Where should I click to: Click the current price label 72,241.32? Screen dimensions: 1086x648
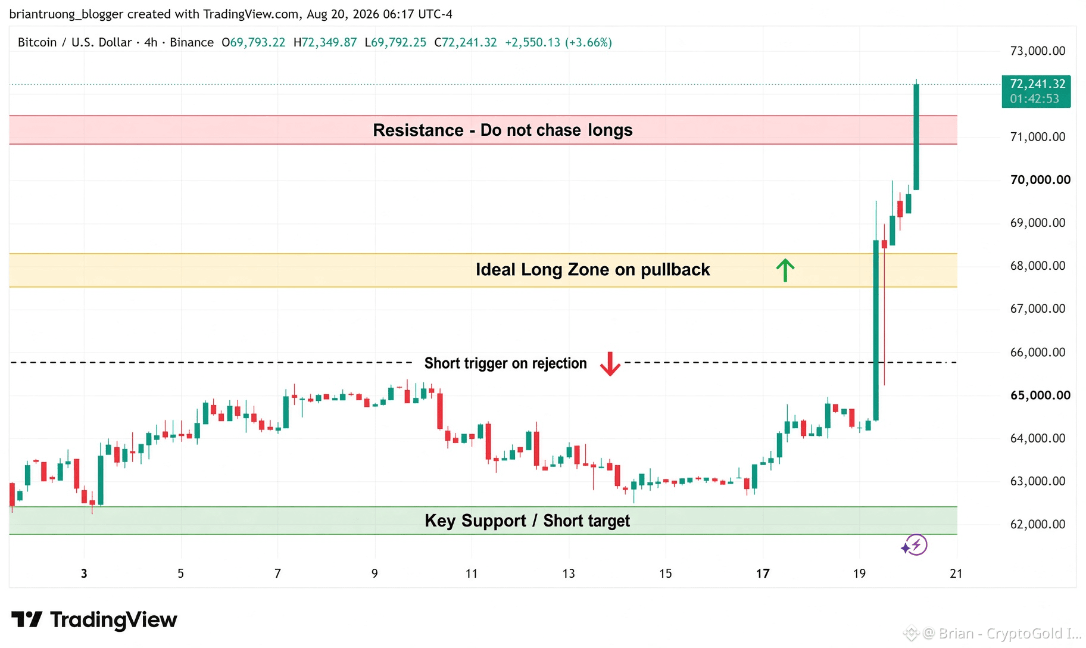pos(1038,84)
